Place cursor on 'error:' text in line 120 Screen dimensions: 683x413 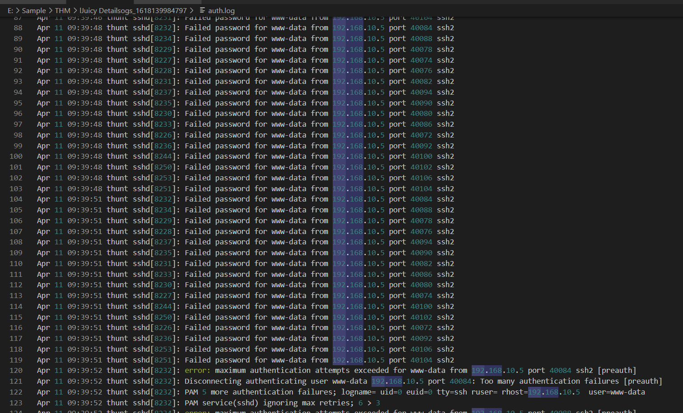click(197, 371)
